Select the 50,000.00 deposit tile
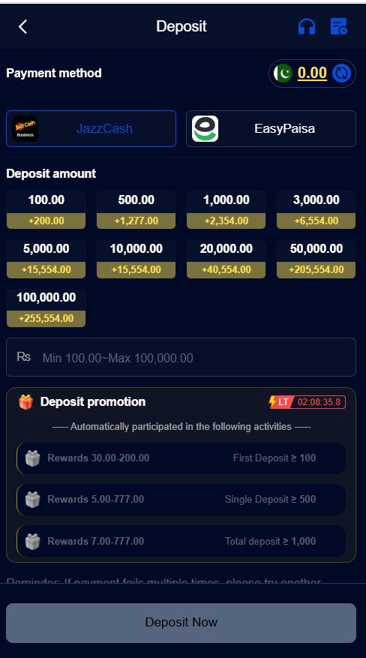Screen dimensions: 366x658 coord(316,259)
